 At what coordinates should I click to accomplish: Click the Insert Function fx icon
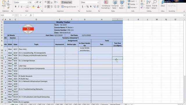31,15
